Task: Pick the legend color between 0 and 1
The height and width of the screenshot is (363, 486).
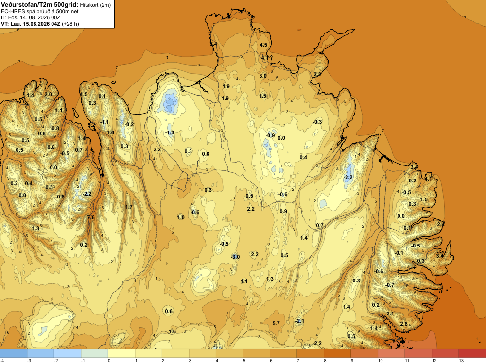Action: point(121,353)
